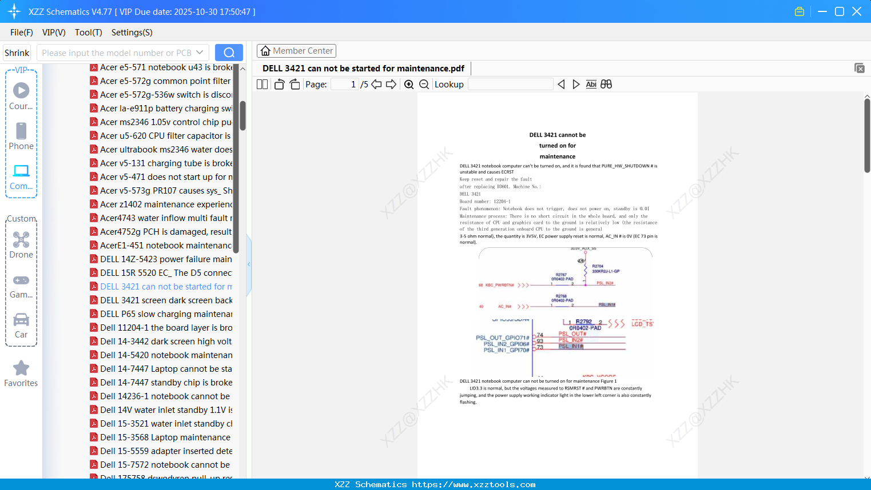The image size is (871, 490).
Task: Open Dell 14-3442 dark screen high volt file
Action: click(x=161, y=342)
